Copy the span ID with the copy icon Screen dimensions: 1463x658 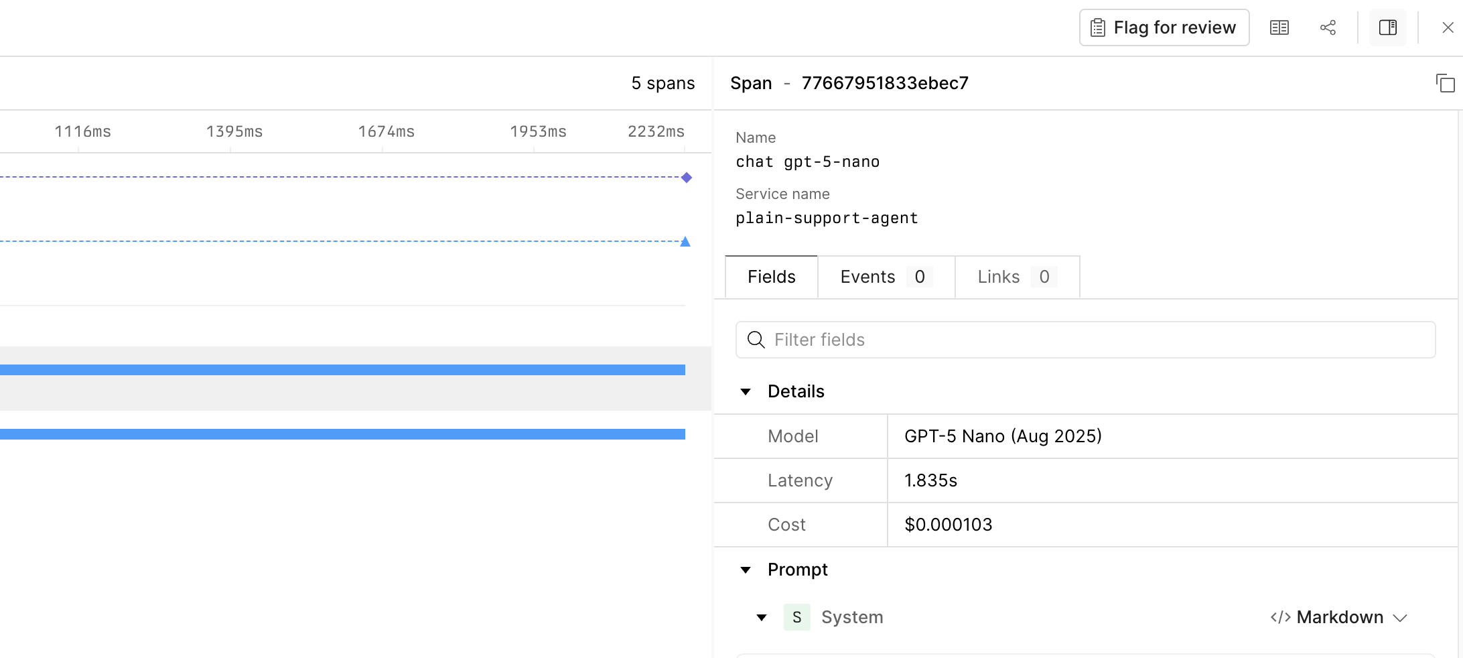1445,83
